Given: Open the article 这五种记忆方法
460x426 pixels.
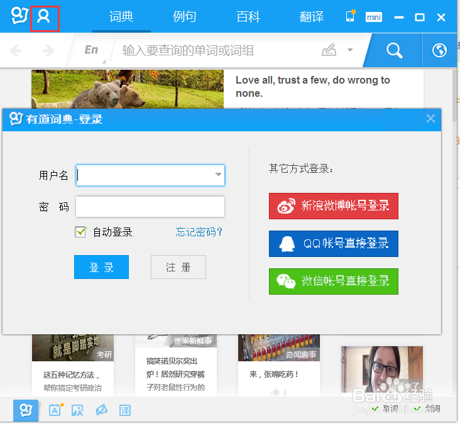Looking at the screenshot, I should (73, 381).
